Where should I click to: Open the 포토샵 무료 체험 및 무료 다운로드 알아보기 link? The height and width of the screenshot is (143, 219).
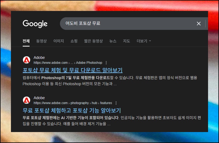point(73,70)
